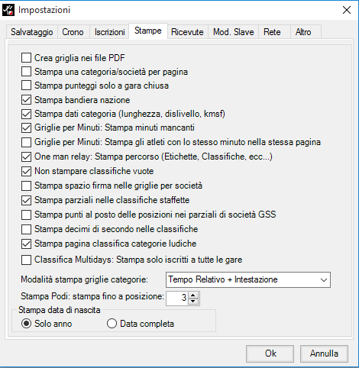This screenshot has width=359, height=368.
Task: Open the Crono tab
Action: tap(73, 32)
